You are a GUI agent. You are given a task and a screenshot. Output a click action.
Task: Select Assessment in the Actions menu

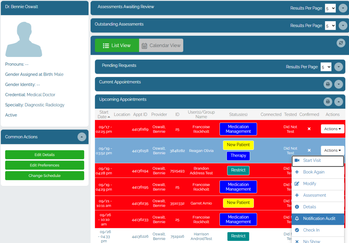coord(314,195)
